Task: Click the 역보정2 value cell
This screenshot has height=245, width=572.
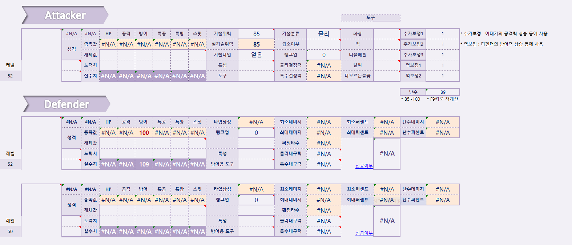Action: click(442, 76)
